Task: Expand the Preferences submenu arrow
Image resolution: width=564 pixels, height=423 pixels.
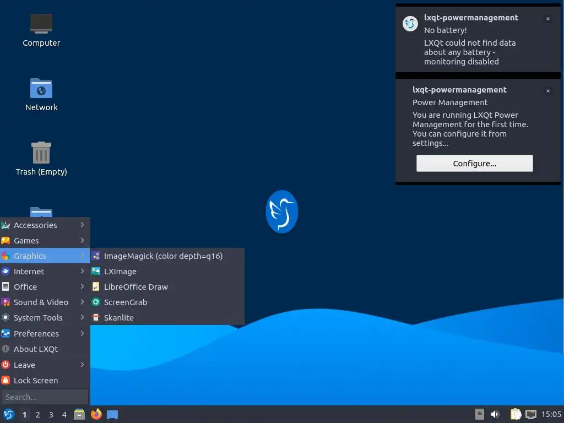Action: [83, 333]
